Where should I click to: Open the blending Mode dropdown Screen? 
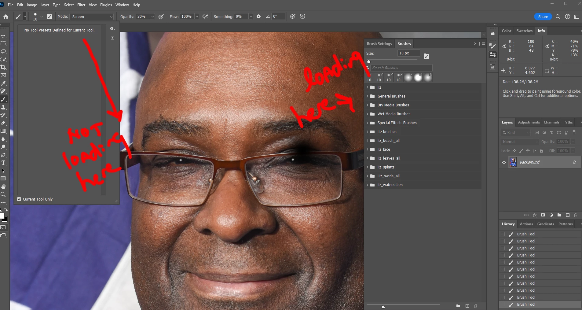(92, 17)
